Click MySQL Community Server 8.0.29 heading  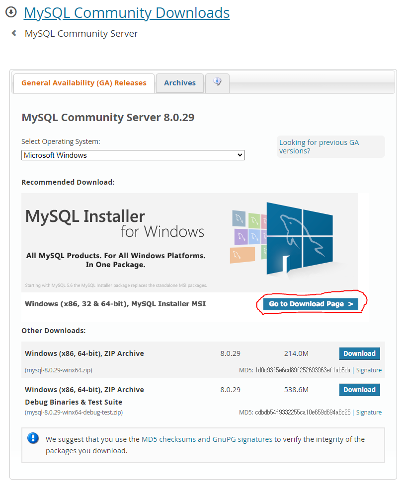pyautogui.click(x=108, y=118)
